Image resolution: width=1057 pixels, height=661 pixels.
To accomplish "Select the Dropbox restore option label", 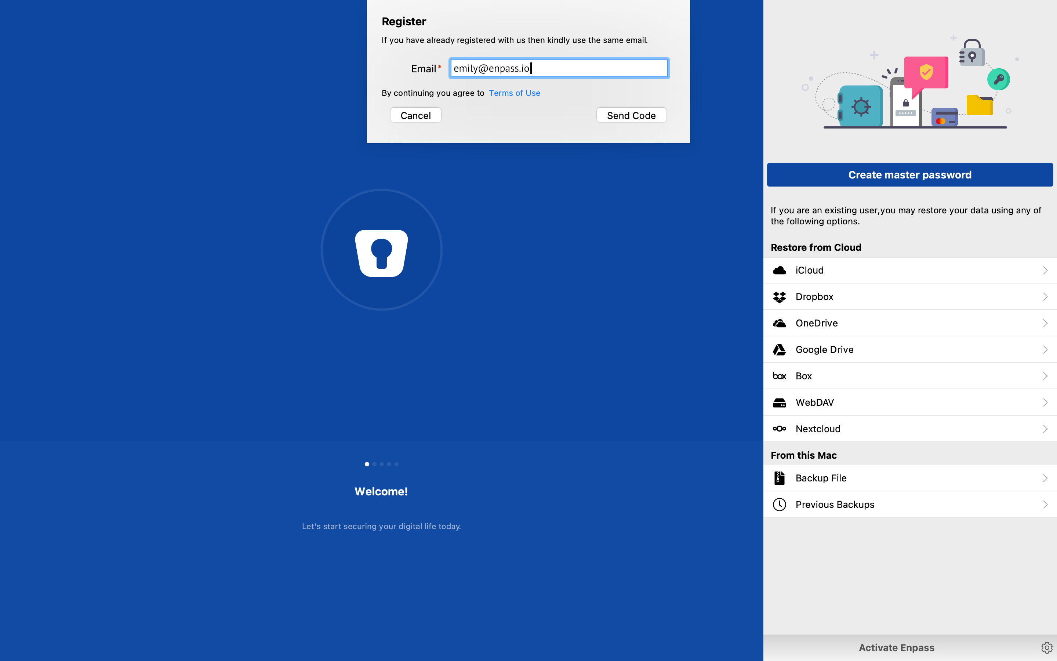I will coord(814,297).
